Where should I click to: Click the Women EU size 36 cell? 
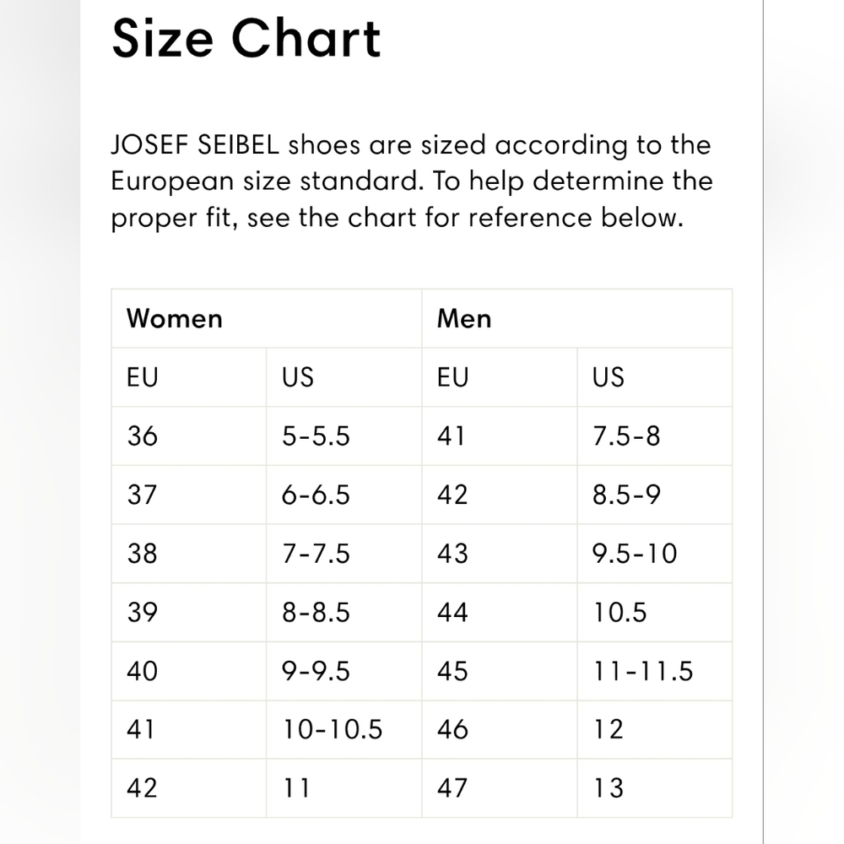[x=189, y=436]
